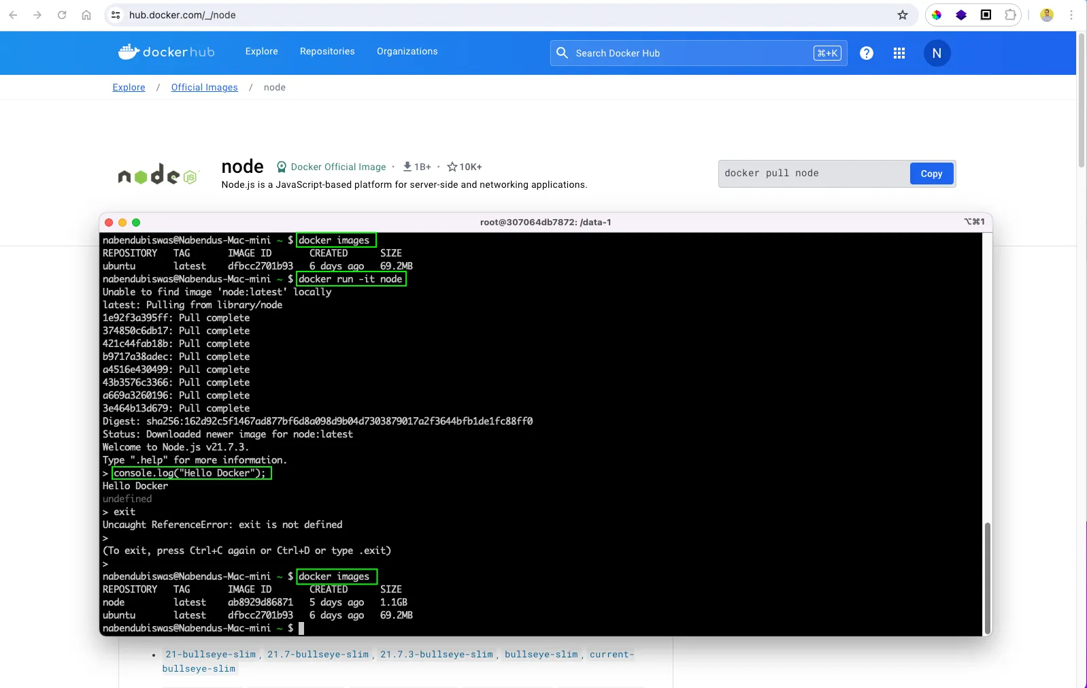
Task: Click the node.js logo image
Action: (157, 175)
